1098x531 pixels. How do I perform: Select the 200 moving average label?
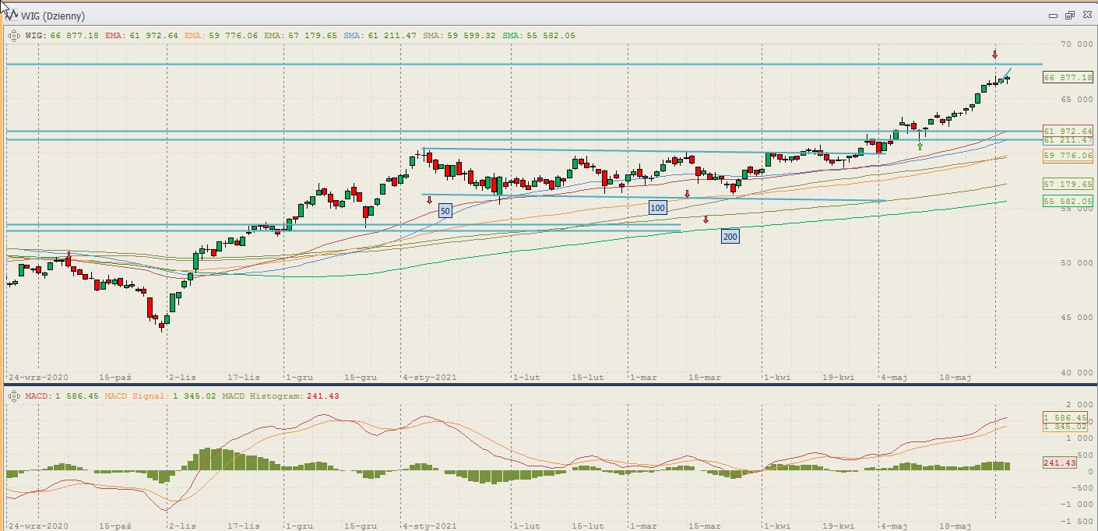pos(730,237)
